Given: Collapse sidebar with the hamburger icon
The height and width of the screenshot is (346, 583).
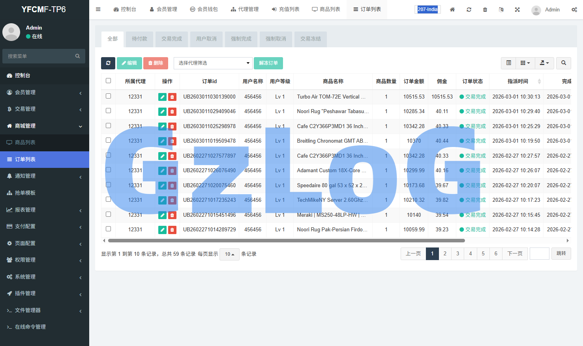Looking at the screenshot, I should tap(98, 9).
